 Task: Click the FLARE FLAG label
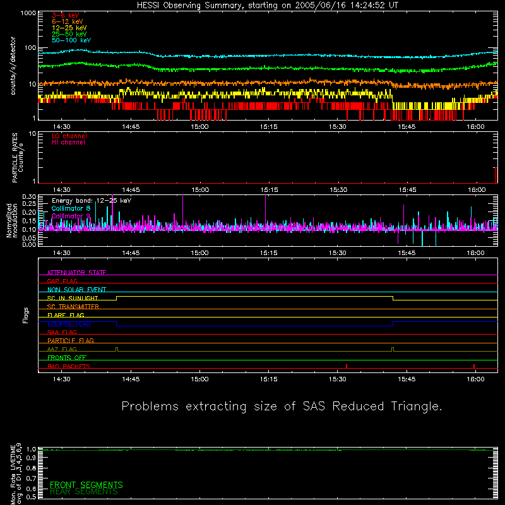pos(66,315)
